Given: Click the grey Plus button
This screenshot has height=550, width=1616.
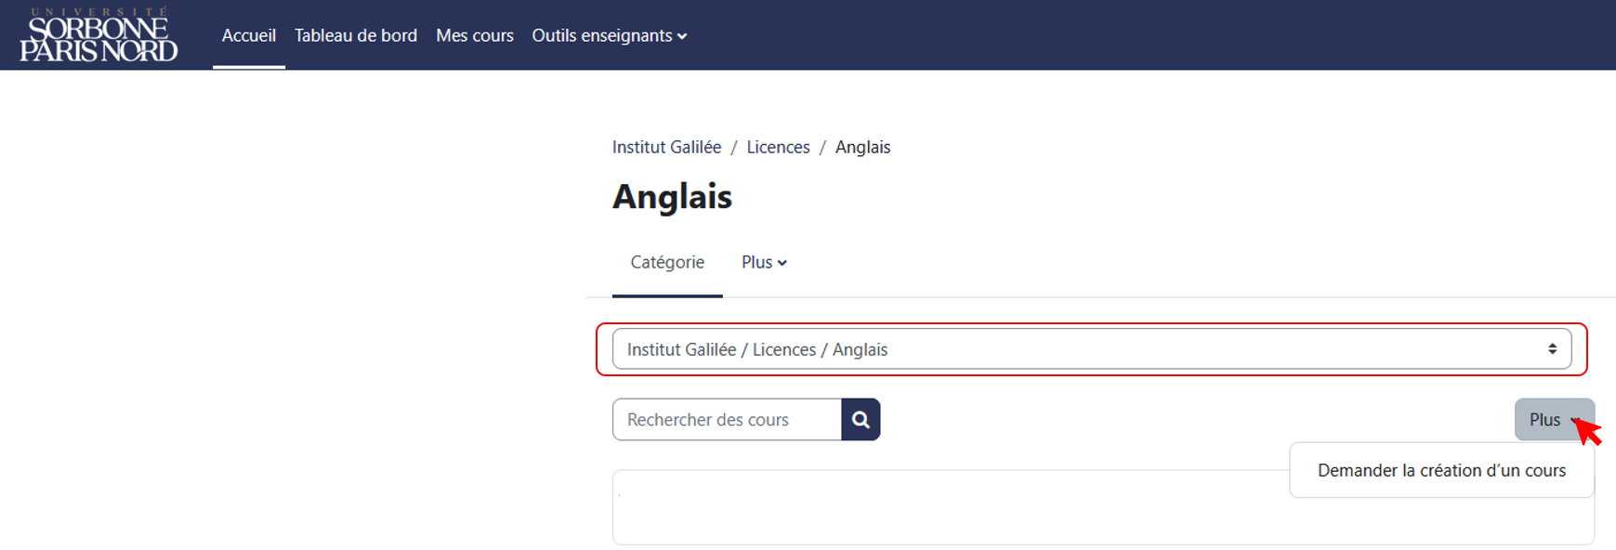Looking at the screenshot, I should (x=1555, y=420).
